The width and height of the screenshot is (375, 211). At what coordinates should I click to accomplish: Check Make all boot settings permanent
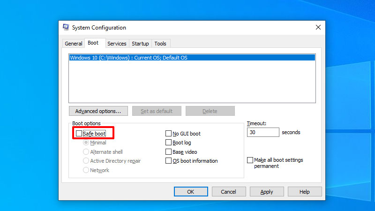tap(250, 160)
